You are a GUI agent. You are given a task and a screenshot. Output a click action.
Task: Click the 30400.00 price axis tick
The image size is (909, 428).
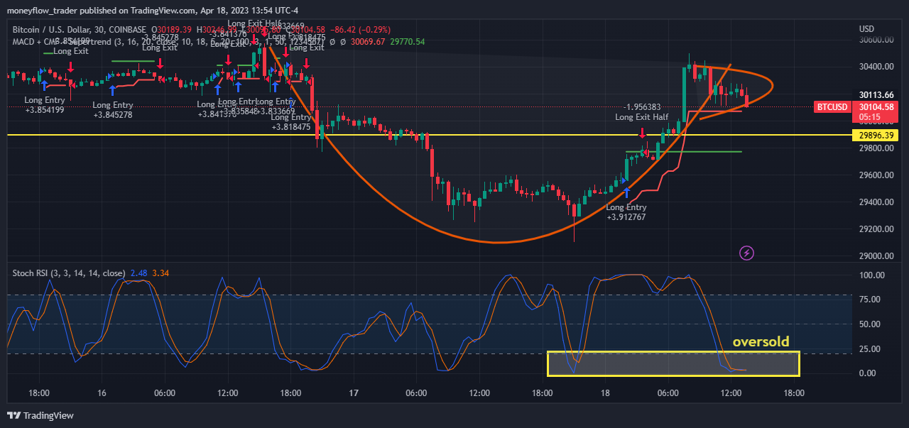[x=876, y=67]
